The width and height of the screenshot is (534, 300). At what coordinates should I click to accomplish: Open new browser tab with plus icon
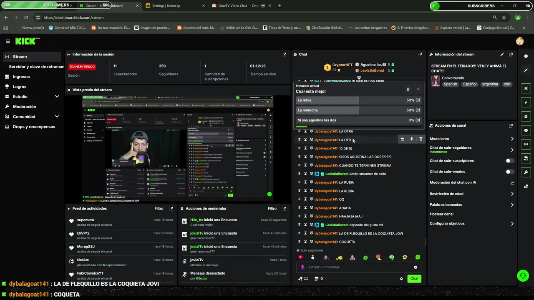coord(280,6)
